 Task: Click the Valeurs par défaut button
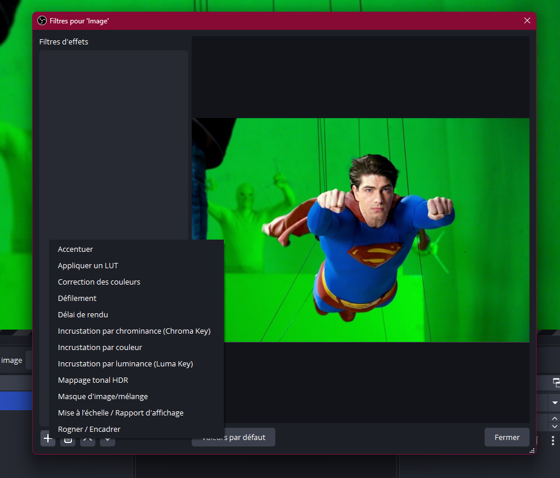pos(233,438)
